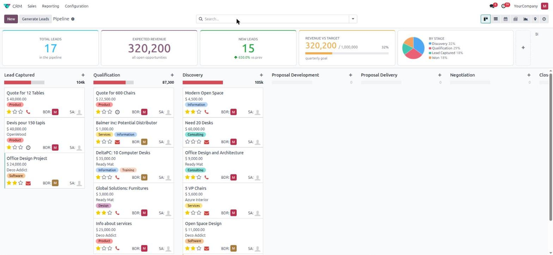Open the Open Space Design card title
Image resolution: width=553 pixels, height=255 pixels.
203,224
